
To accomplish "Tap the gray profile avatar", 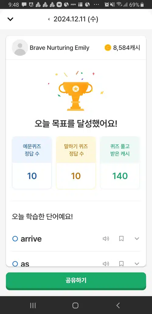I will click(x=20, y=48).
